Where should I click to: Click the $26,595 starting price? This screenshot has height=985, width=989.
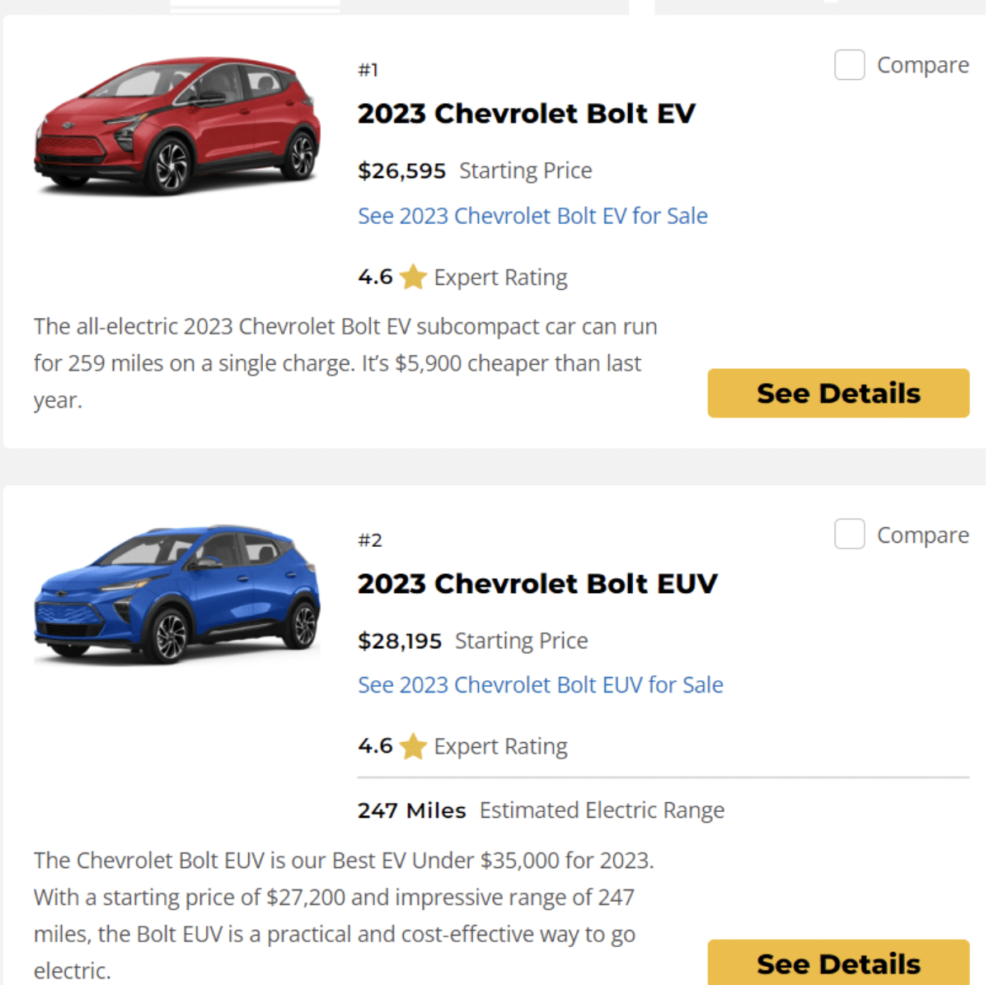tap(401, 170)
